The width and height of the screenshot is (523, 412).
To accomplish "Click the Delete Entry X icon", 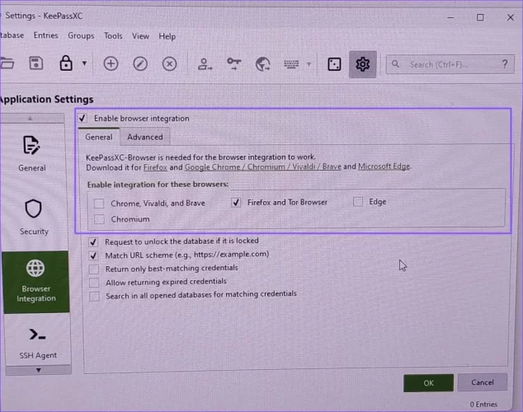I will click(x=169, y=64).
